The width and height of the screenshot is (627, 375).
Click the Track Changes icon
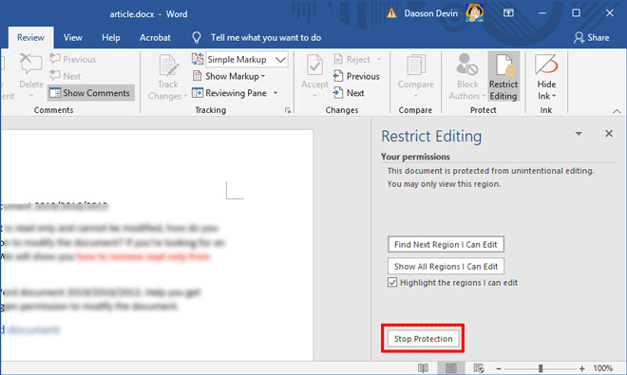[168, 66]
